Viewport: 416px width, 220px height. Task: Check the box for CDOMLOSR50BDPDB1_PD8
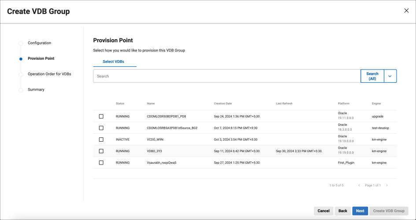tap(101, 116)
